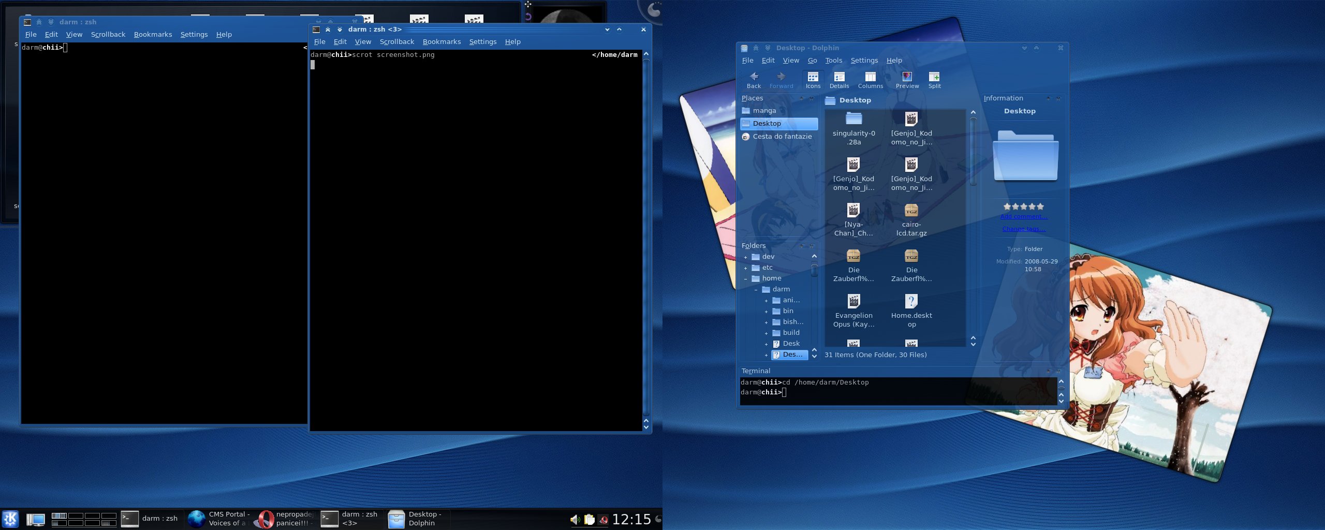Switch to CMS Portal browser task
Image resolution: width=1325 pixels, height=530 pixels.
218,519
